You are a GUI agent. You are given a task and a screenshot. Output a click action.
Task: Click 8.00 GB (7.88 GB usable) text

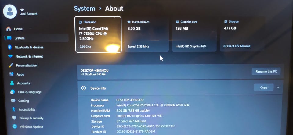[x=133, y=111]
